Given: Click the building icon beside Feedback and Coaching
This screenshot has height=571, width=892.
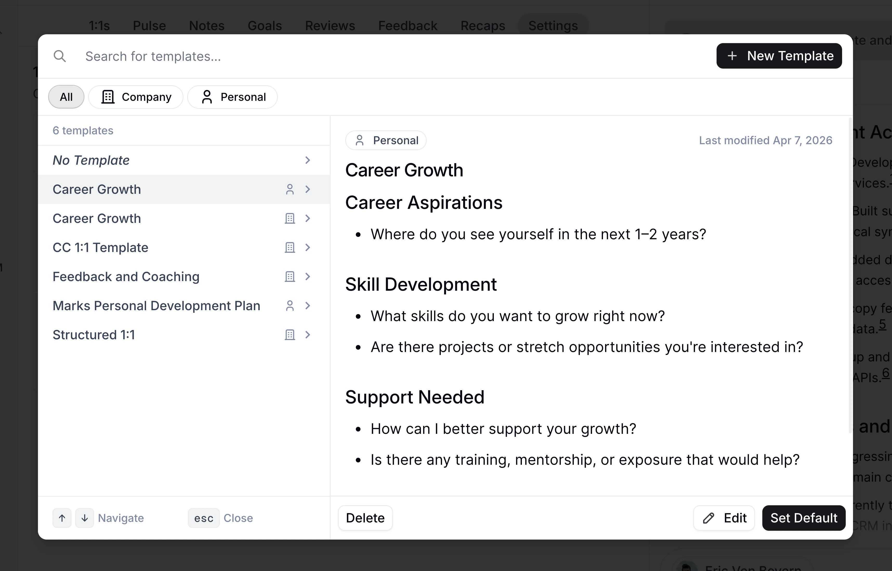Looking at the screenshot, I should pos(289,276).
